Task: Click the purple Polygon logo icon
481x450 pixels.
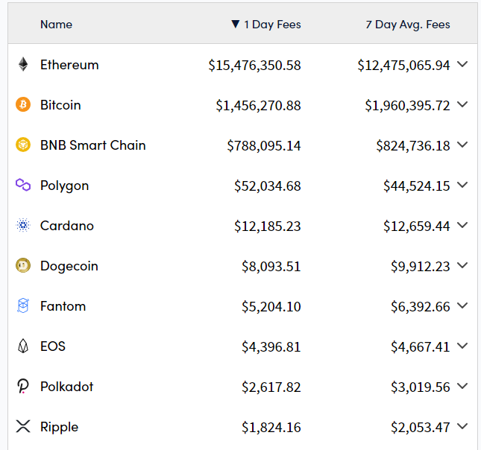Action: tap(23, 185)
